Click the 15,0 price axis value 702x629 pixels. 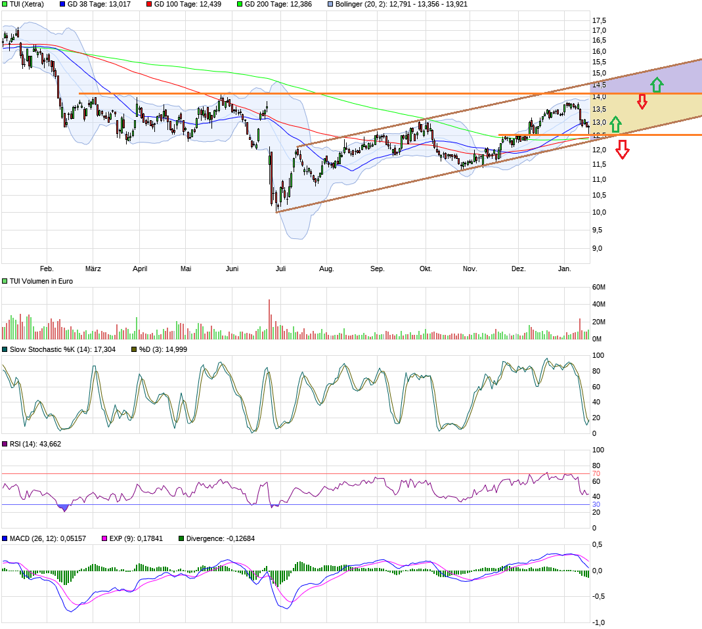(x=599, y=73)
